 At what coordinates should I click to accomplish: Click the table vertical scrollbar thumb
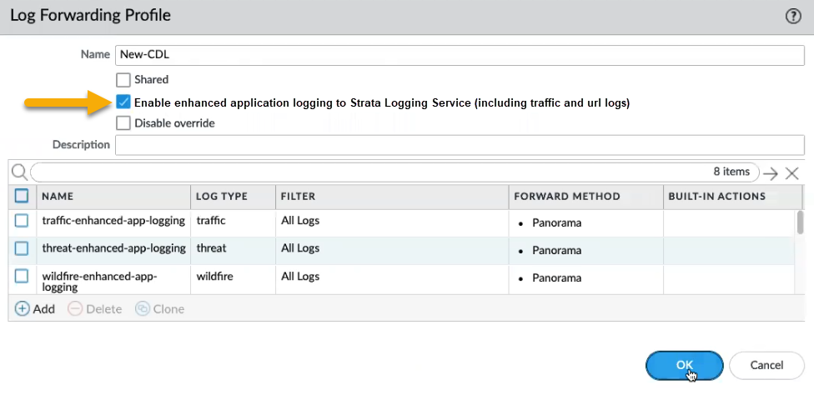tap(800, 223)
